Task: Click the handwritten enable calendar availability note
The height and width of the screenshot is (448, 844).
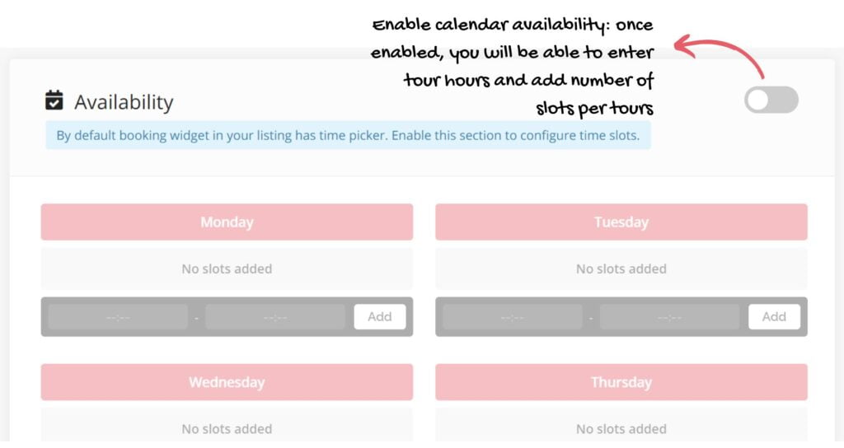Action: (x=512, y=67)
